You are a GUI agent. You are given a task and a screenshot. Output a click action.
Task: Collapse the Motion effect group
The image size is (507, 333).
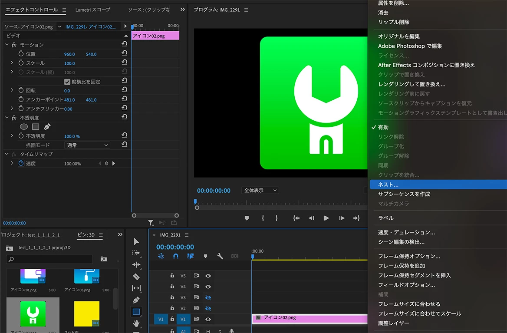[x=7, y=45]
